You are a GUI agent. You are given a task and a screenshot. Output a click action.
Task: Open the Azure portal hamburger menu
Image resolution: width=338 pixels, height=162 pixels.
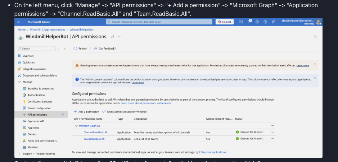pyautogui.click(x=19, y=22)
